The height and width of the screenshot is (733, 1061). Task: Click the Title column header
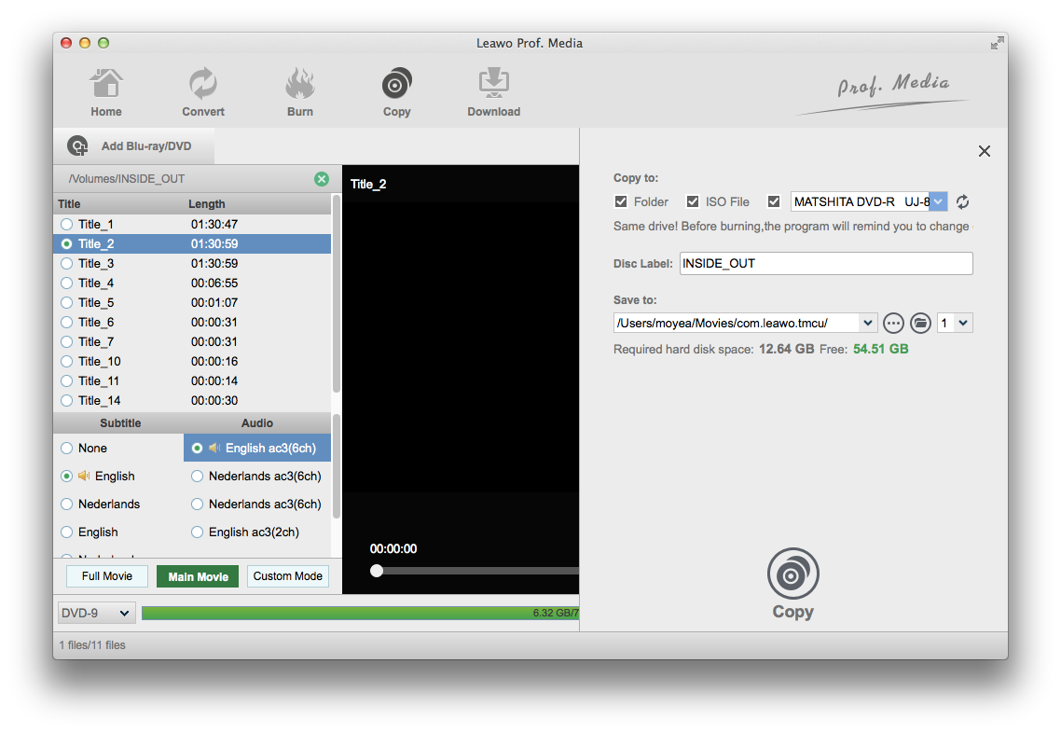click(x=69, y=203)
